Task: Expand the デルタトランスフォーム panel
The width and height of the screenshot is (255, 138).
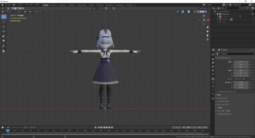Action: 227,92
